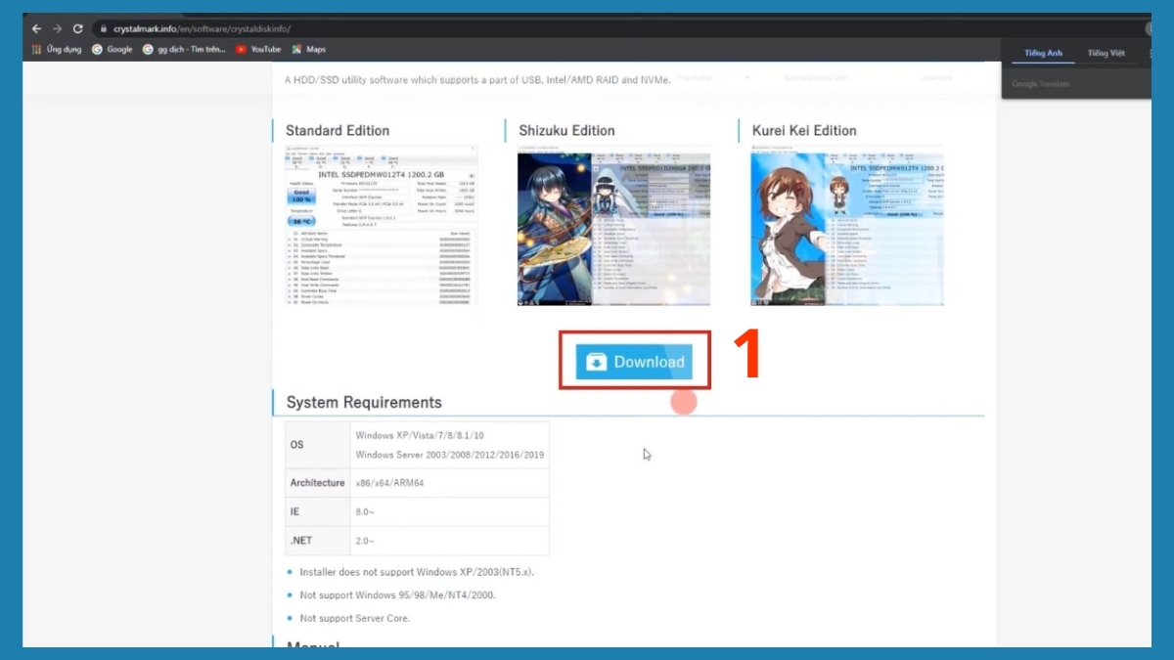Click the IE row label

coord(295,511)
